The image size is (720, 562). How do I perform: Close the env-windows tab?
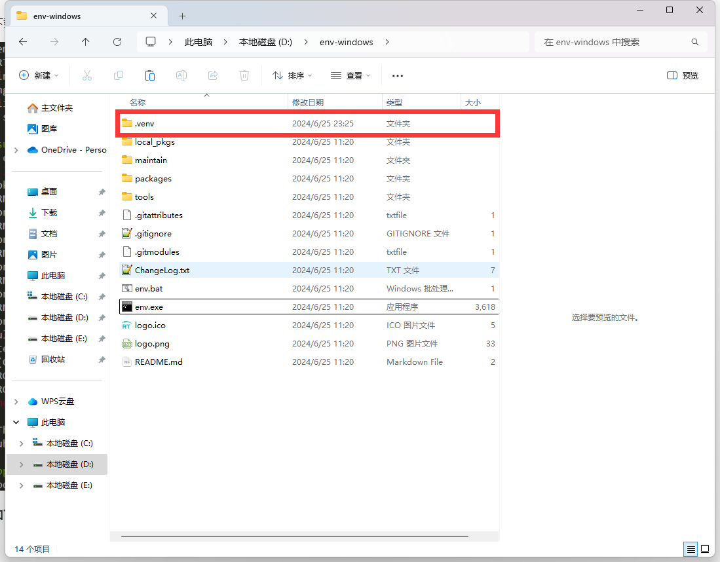154,16
